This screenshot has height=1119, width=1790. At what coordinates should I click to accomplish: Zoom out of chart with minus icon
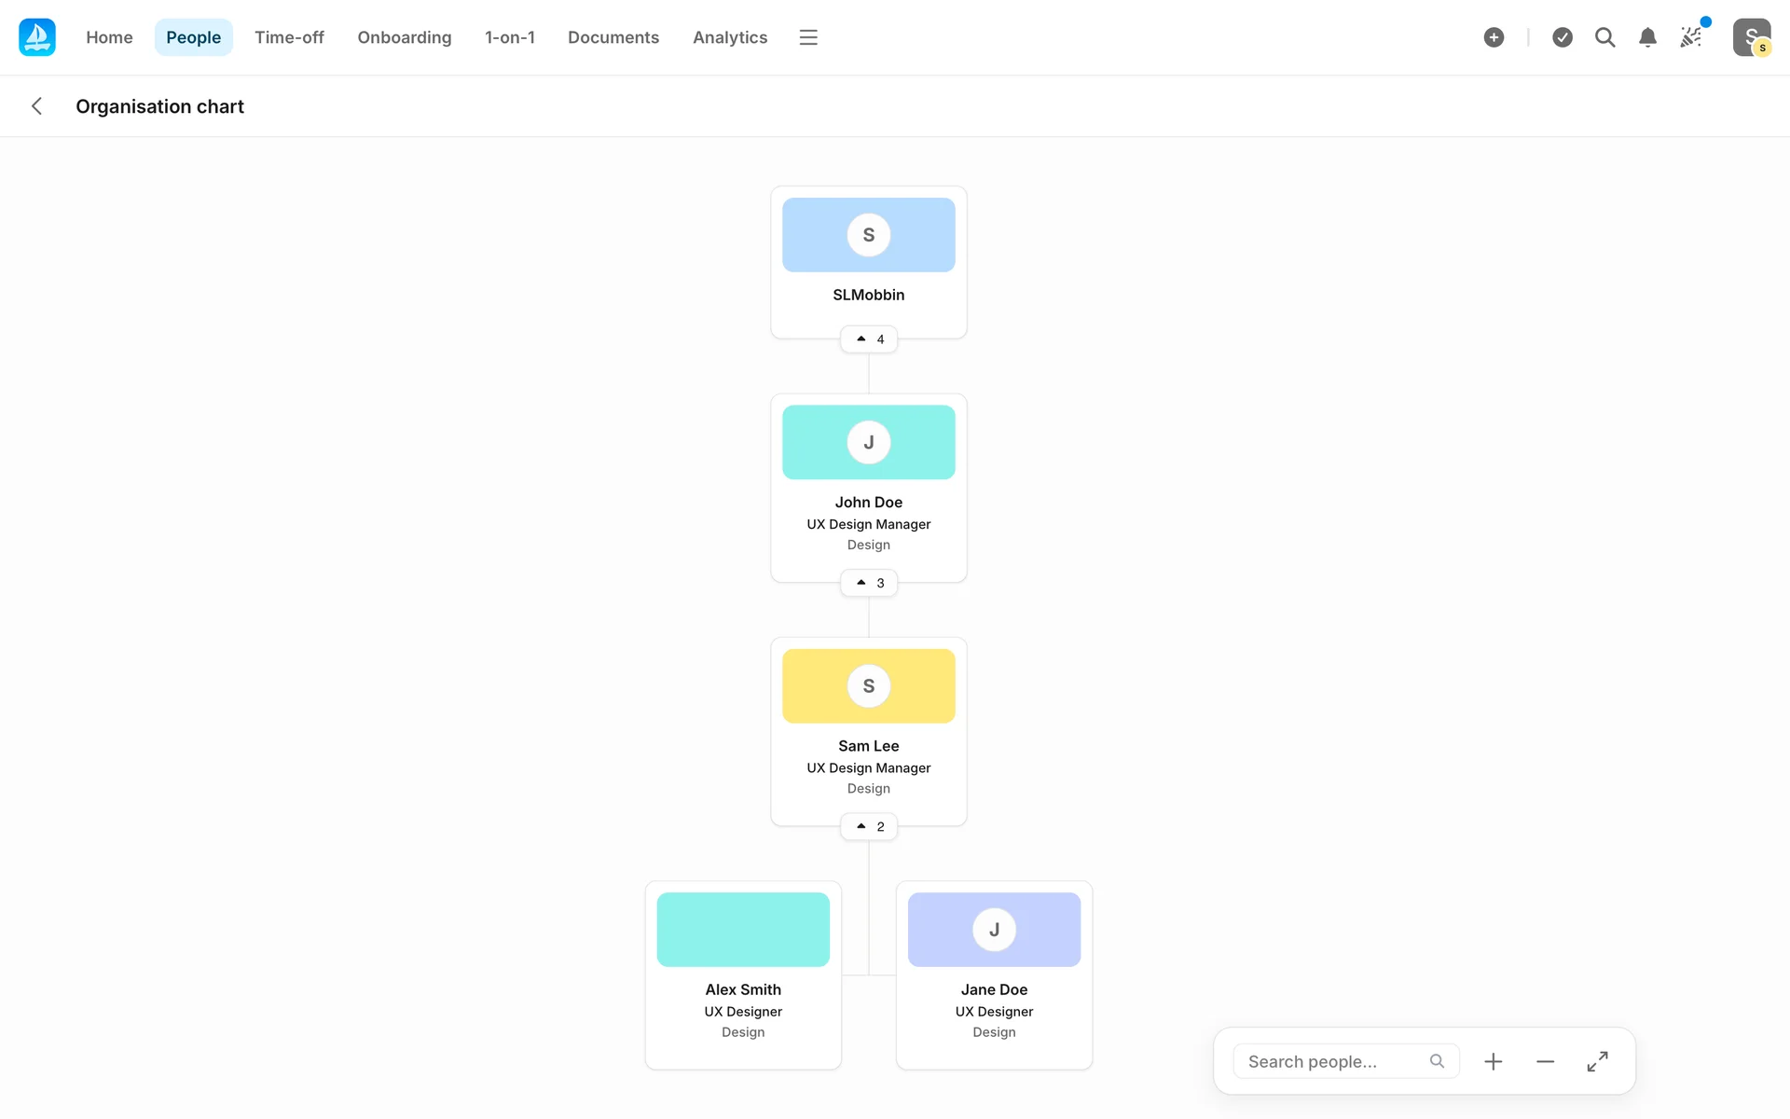(1545, 1061)
